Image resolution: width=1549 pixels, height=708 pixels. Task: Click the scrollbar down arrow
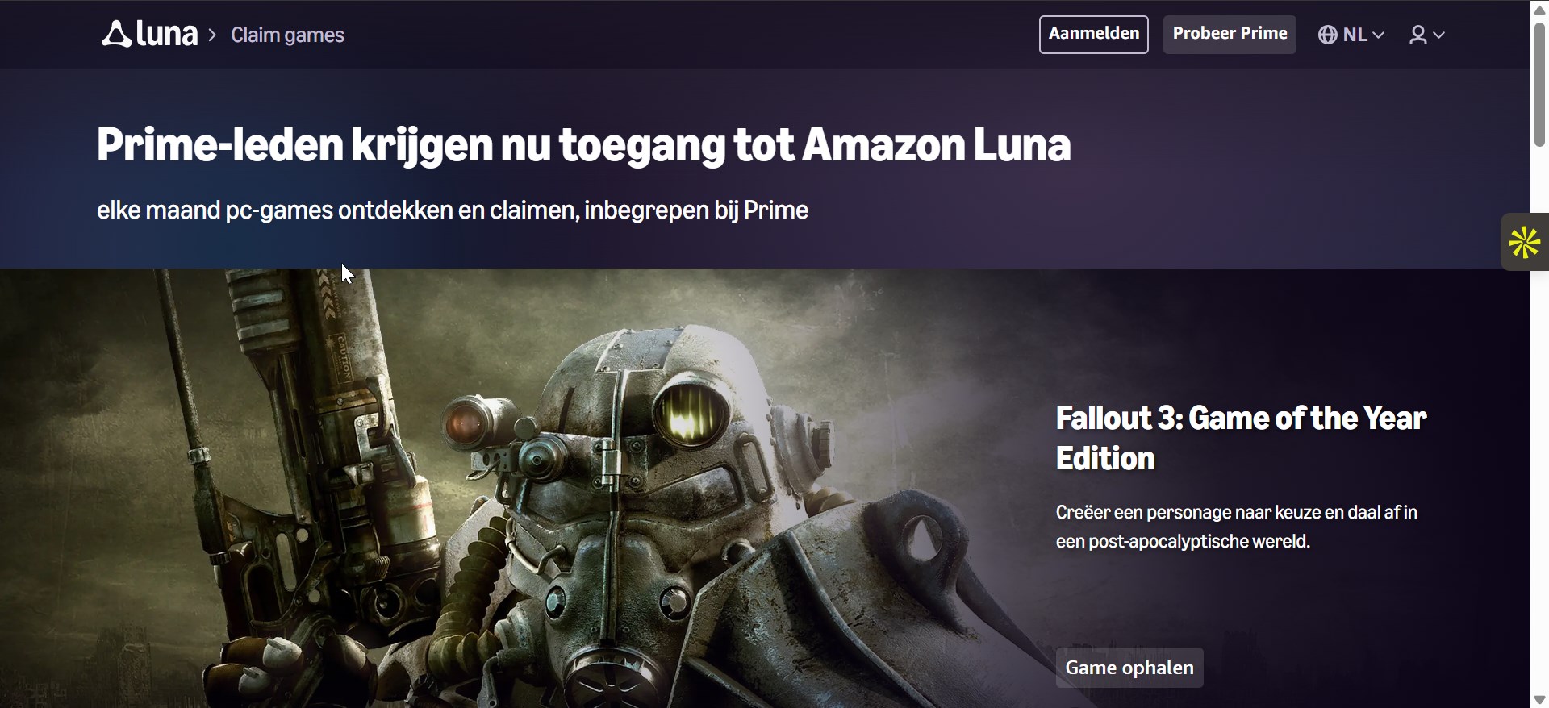(x=1539, y=699)
